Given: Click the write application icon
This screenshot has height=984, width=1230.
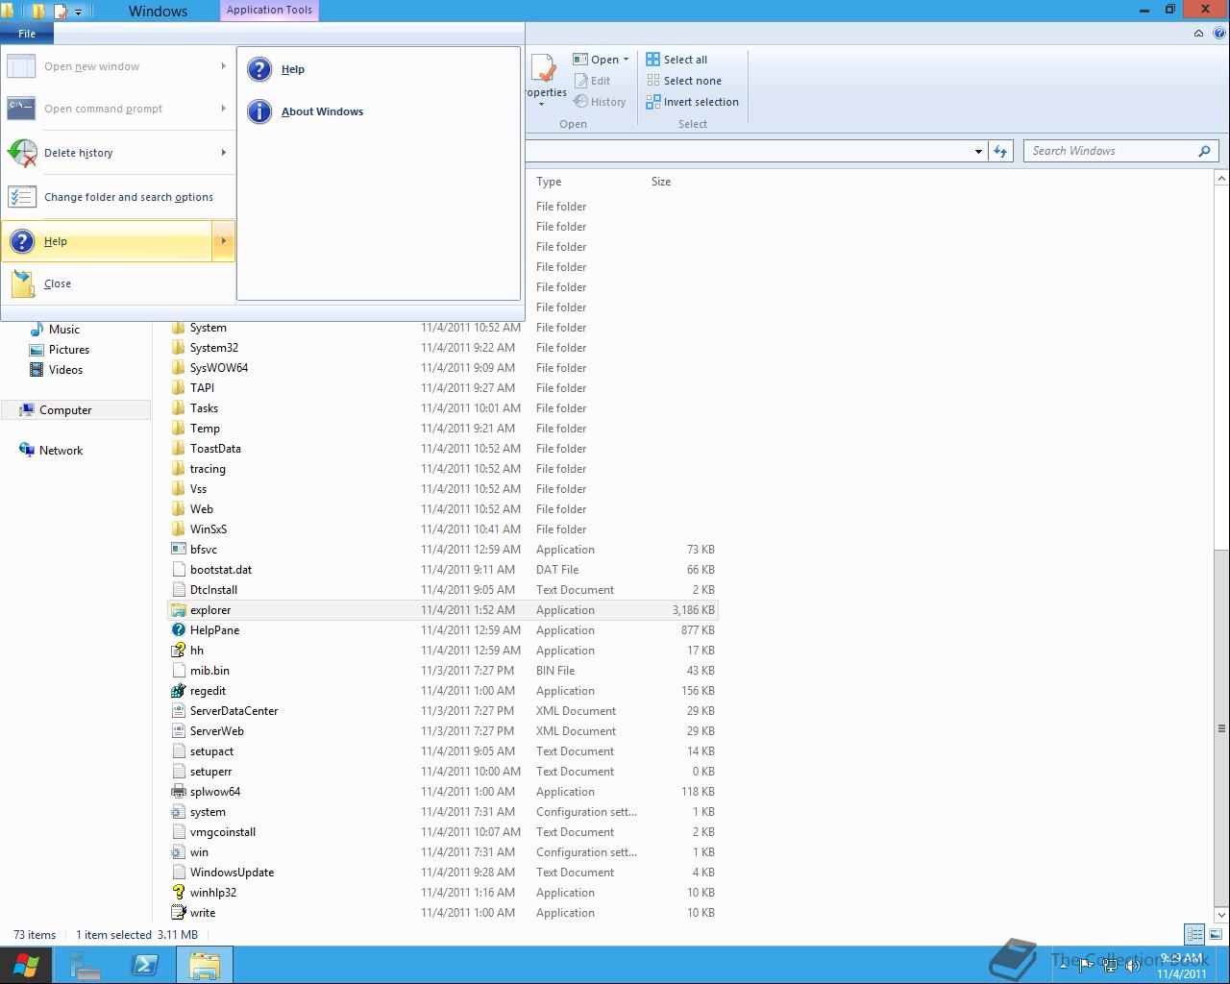Looking at the screenshot, I should click(178, 913).
